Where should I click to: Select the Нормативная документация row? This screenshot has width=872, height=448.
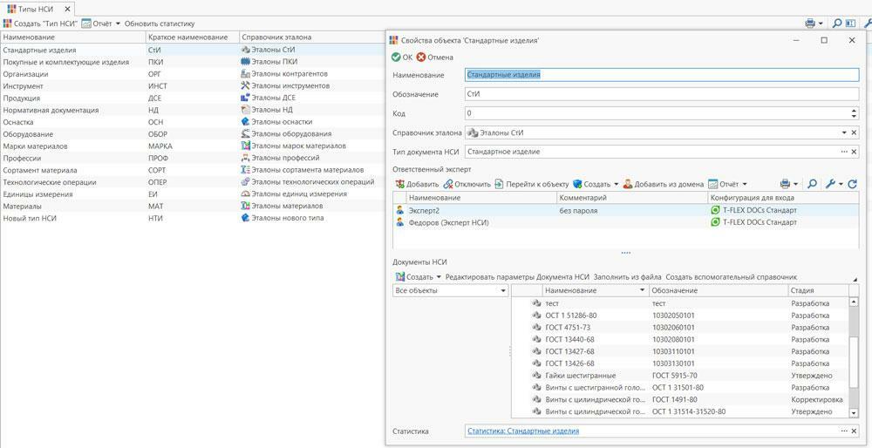click(x=193, y=110)
